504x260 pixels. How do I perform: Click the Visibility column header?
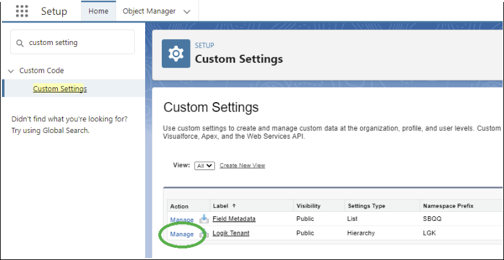[309, 205]
